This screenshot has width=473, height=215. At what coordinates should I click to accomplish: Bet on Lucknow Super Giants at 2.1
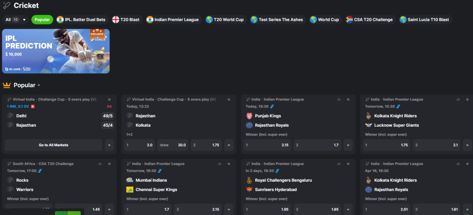point(437,145)
